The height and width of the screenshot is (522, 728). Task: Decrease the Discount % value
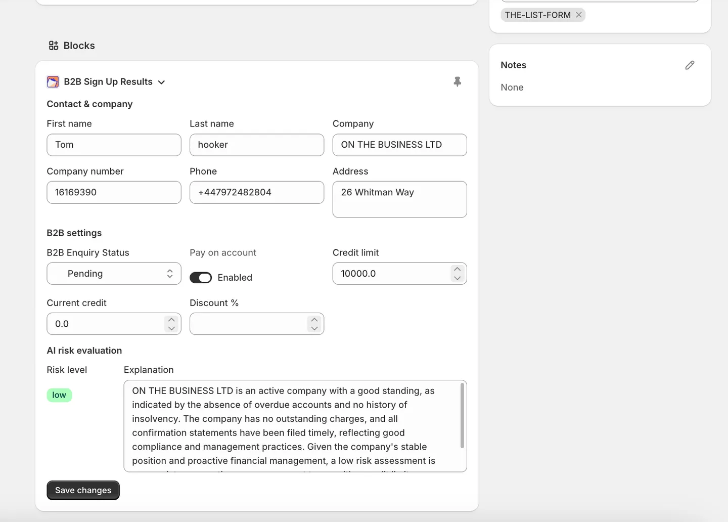[314, 328]
